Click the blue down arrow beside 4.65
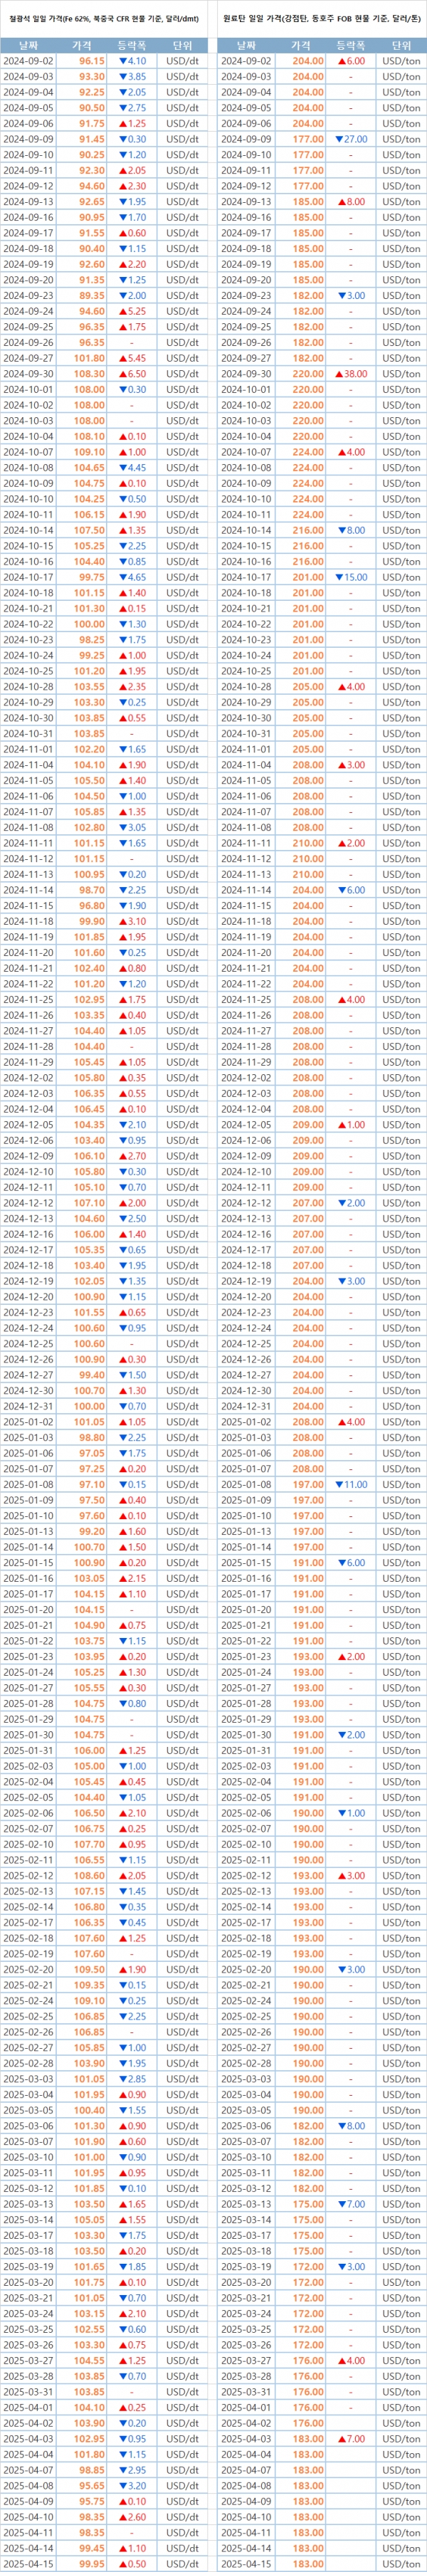 click(x=122, y=577)
